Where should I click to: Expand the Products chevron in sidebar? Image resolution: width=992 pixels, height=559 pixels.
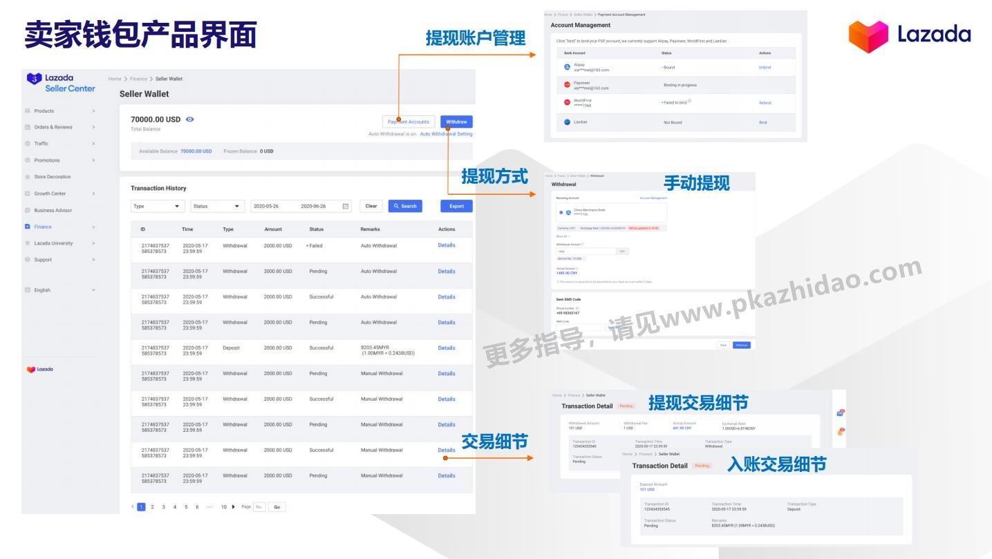(93, 111)
